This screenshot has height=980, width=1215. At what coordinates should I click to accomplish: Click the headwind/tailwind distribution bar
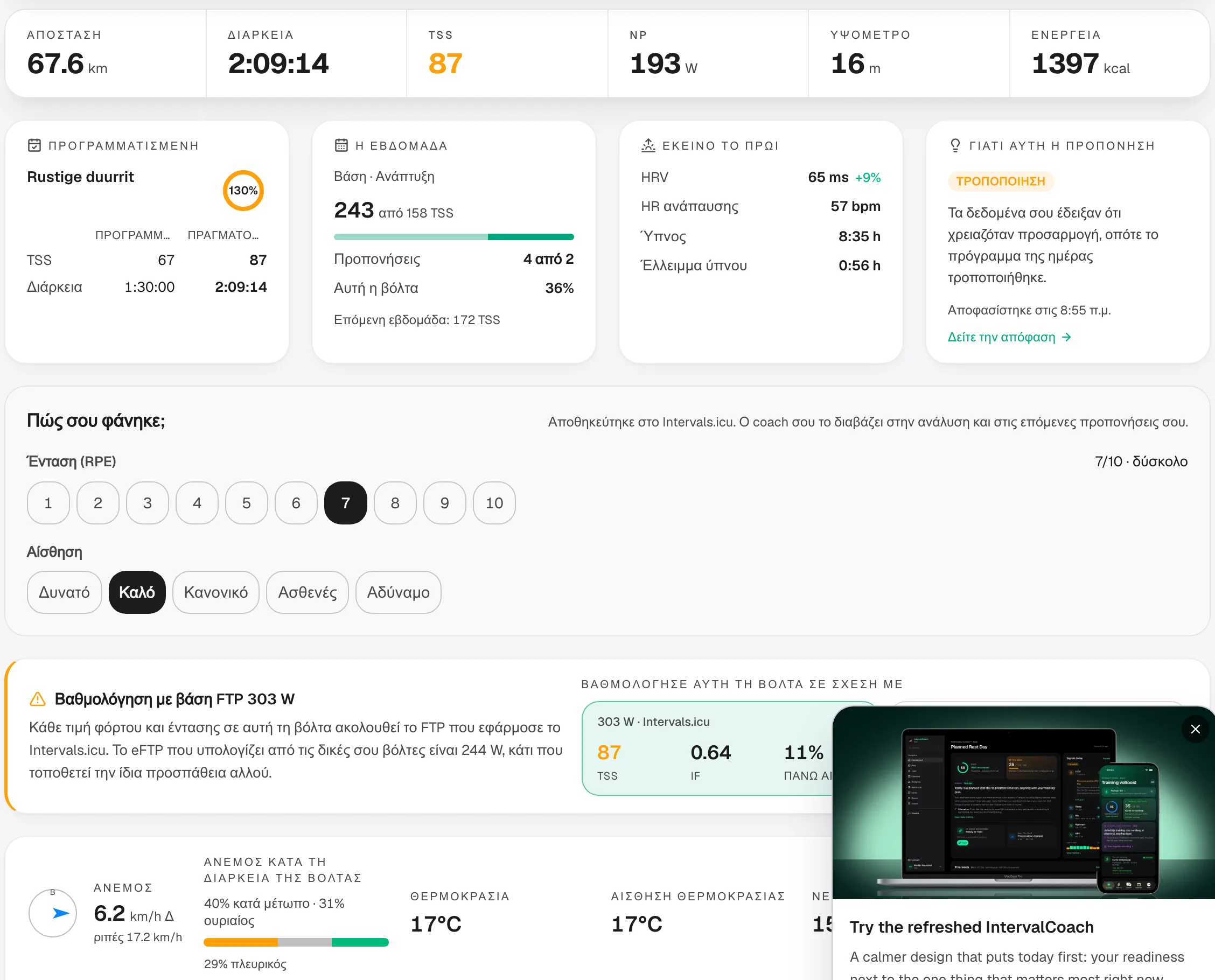point(296,942)
